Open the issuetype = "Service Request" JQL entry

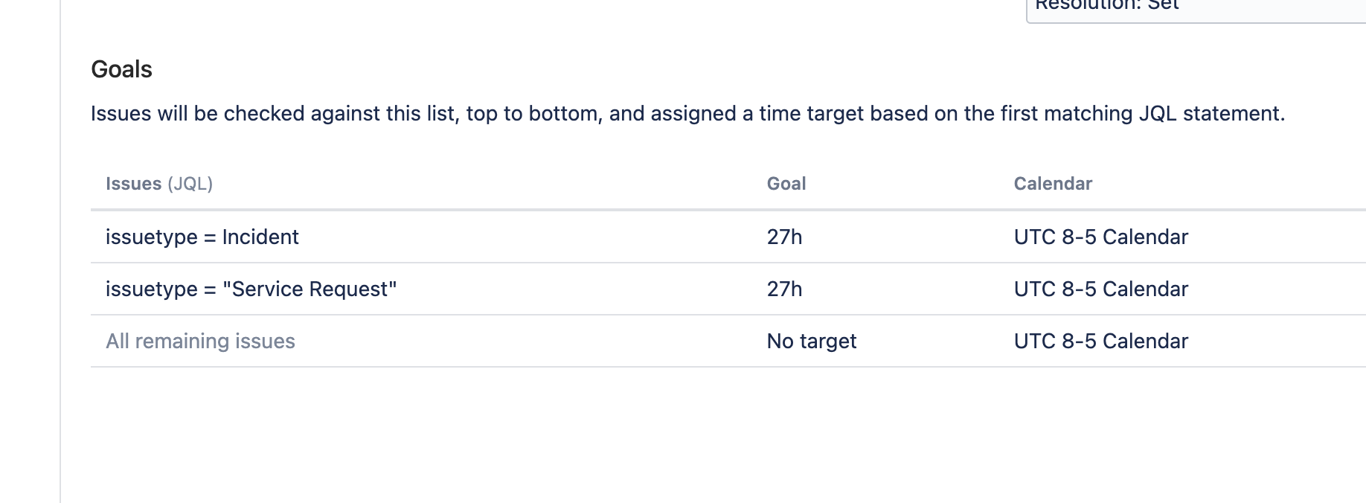point(251,289)
